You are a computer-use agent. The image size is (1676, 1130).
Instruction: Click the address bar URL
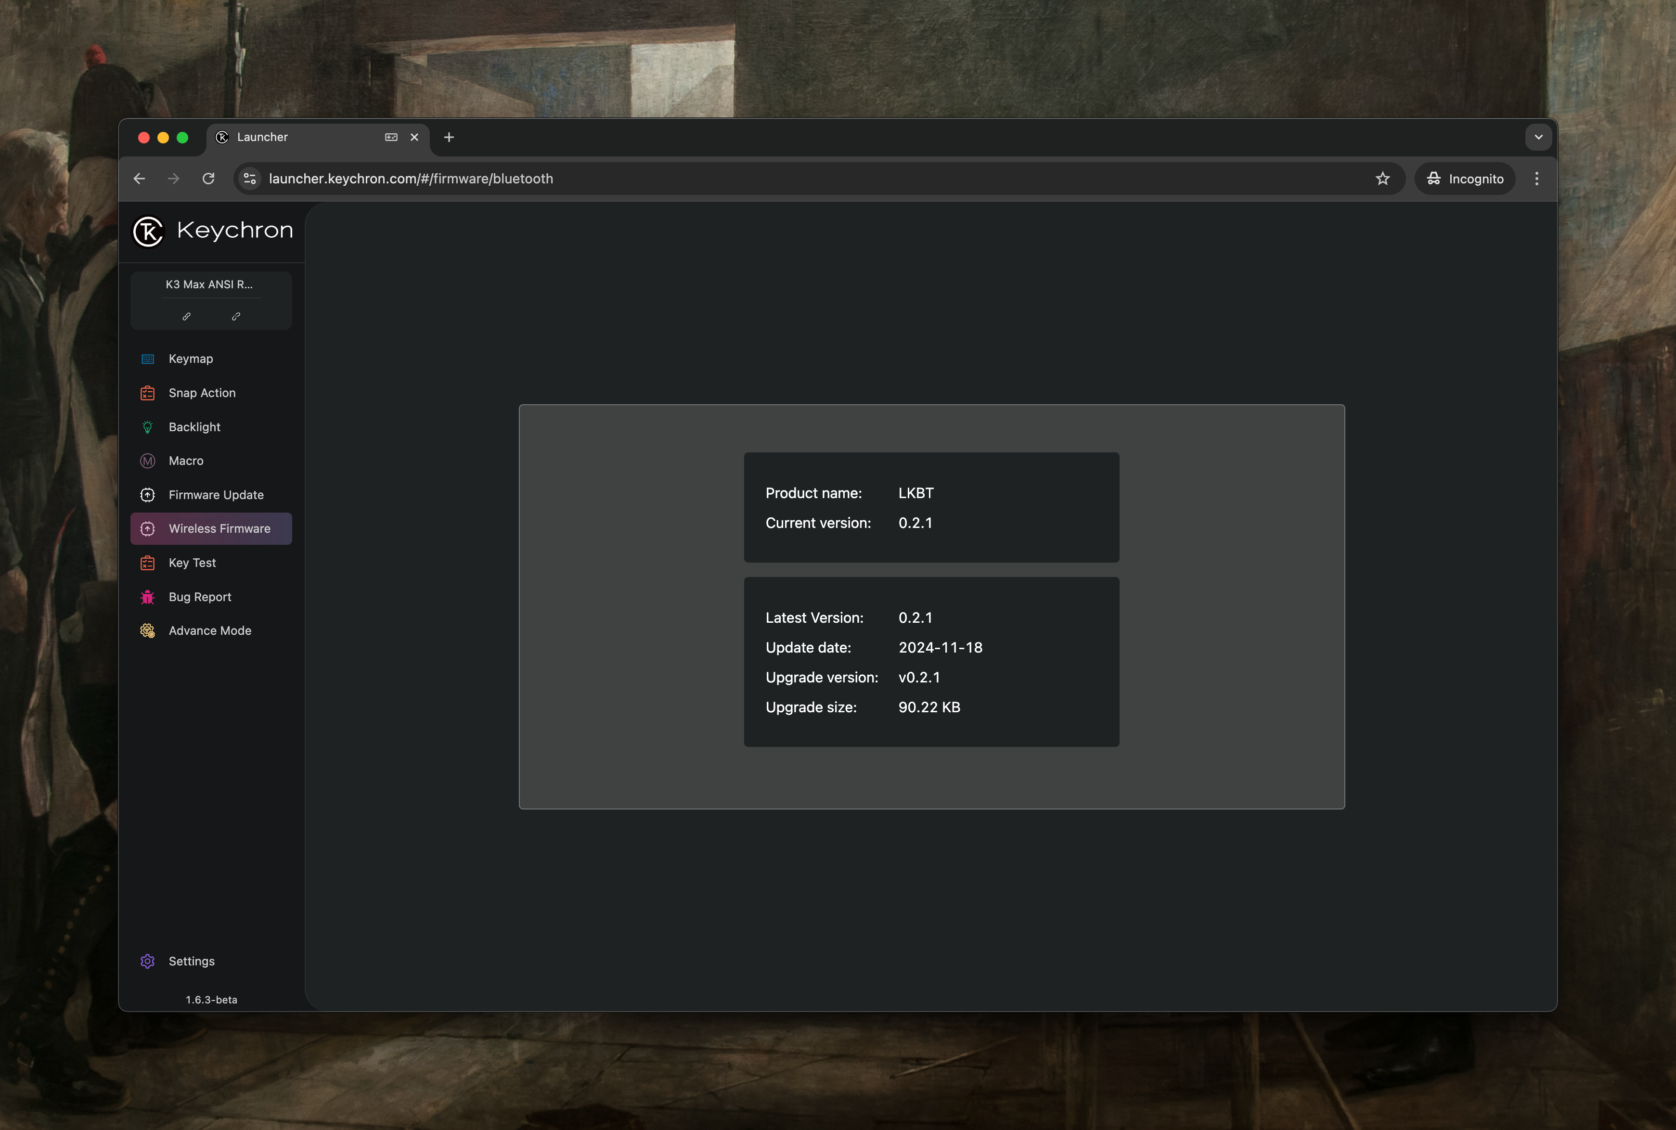(x=411, y=179)
